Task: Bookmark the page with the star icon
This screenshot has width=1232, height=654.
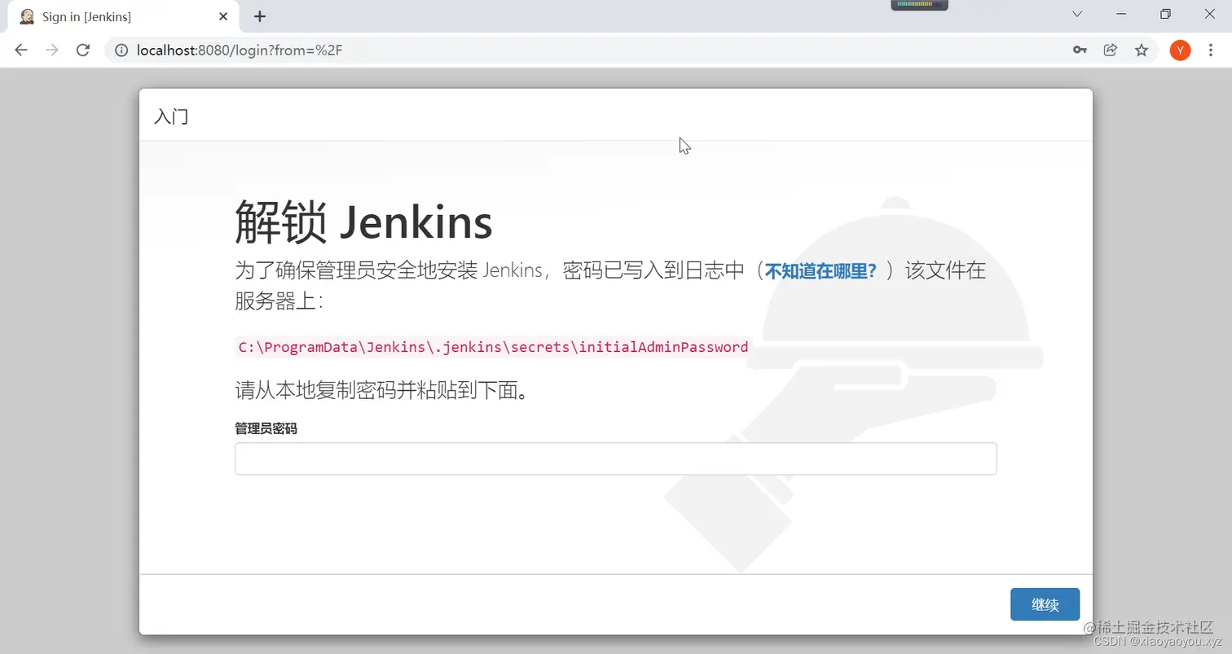Action: [1142, 50]
